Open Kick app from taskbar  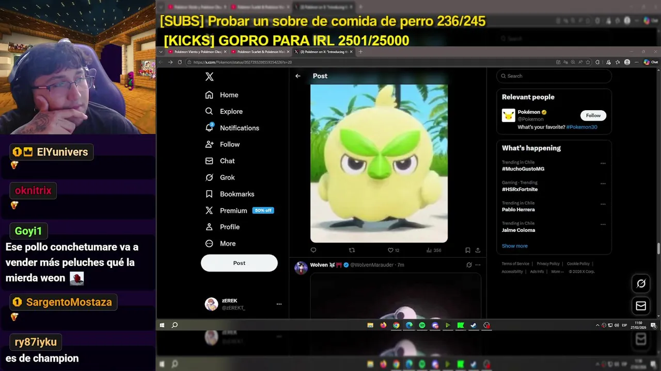[x=461, y=325]
